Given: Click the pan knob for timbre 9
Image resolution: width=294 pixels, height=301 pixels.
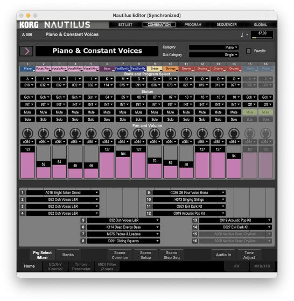Looking at the screenshot, I should [155, 133].
